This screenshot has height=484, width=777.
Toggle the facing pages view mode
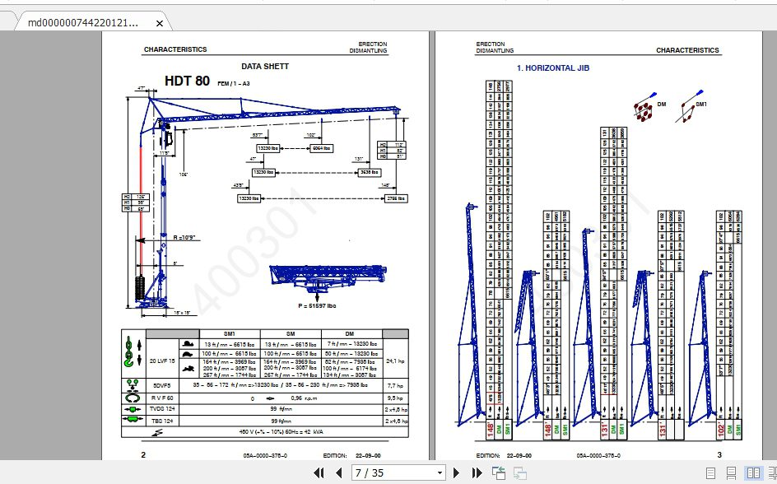(753, 473)
